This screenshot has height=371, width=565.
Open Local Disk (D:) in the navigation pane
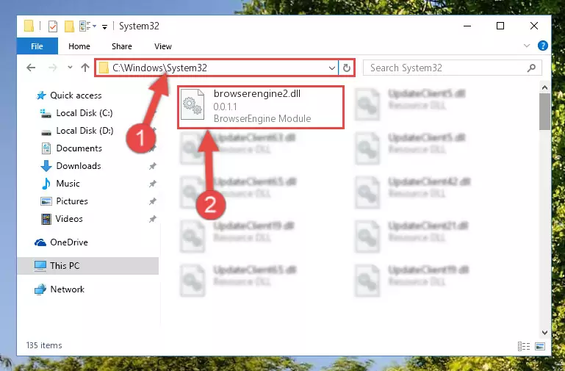click(84, 131)
